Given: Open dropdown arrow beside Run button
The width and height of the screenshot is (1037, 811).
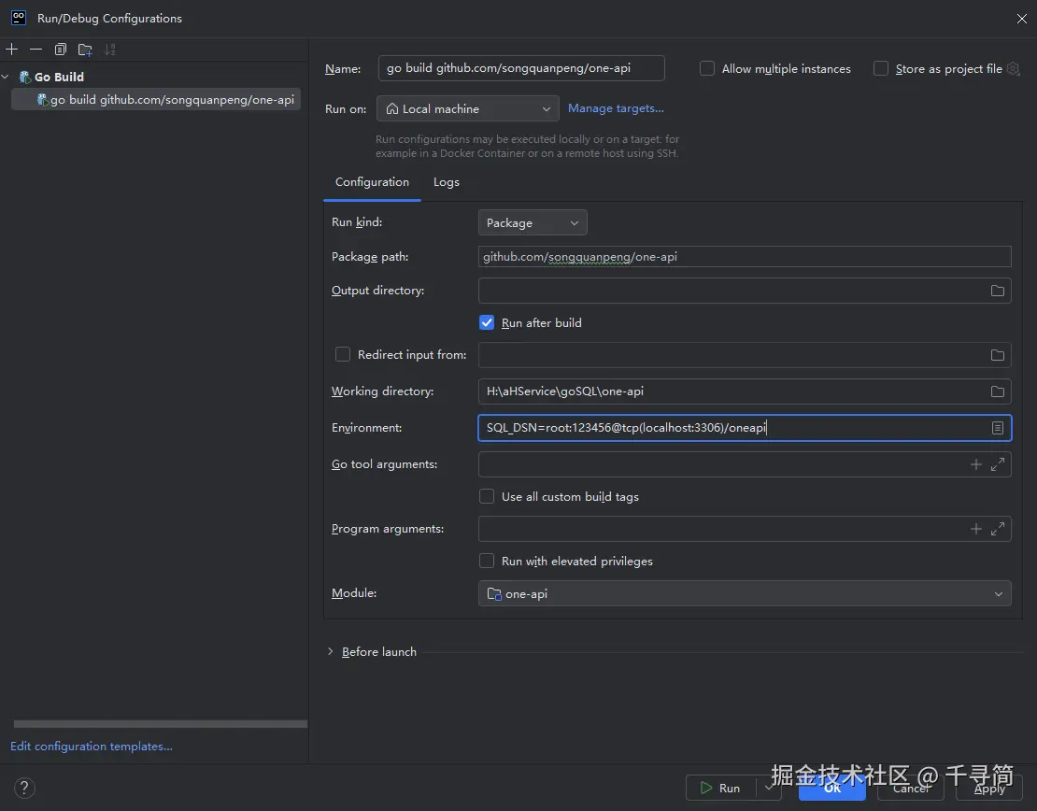Looking at the screenshot, I should [767, 788].
